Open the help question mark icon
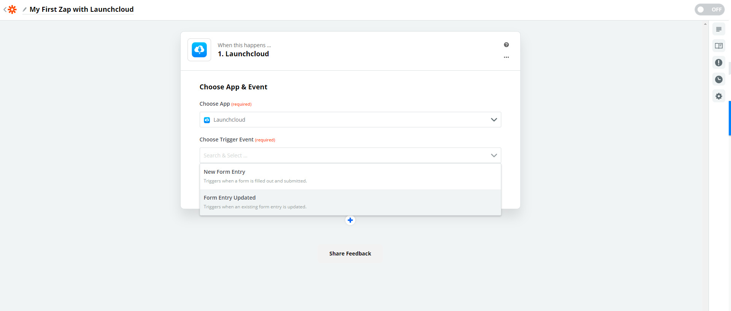This screenshot has height=311, width=731. tap(506, 45)
